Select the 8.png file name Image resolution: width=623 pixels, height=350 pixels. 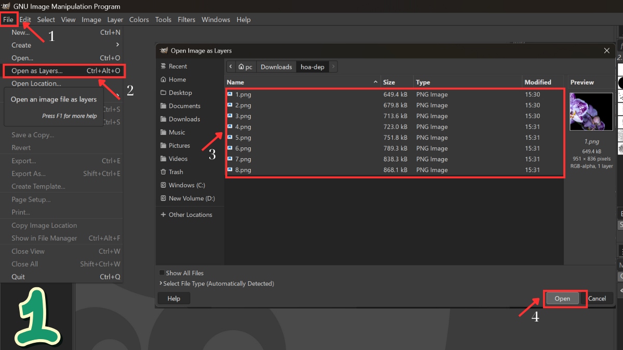[x=243, y=170]
